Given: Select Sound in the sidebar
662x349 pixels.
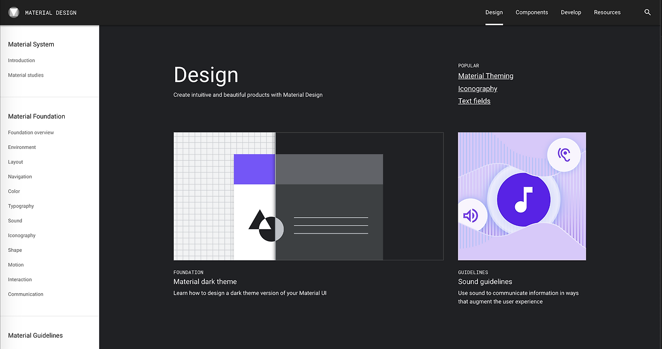Looking at the screenshot, I should pos(15,221).
